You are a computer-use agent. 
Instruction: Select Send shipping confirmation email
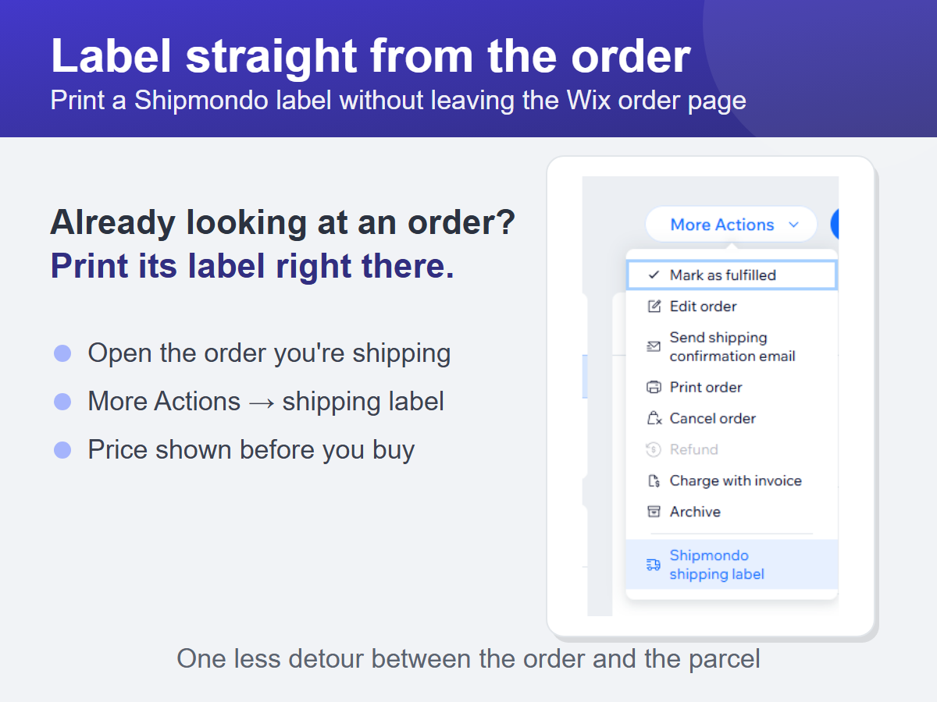pos(732,347)
